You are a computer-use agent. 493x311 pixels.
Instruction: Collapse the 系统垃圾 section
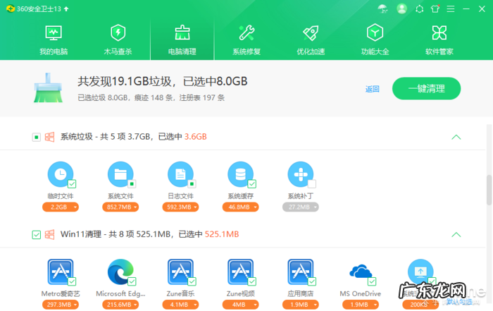pyautogui.click(x=456, y=137)
